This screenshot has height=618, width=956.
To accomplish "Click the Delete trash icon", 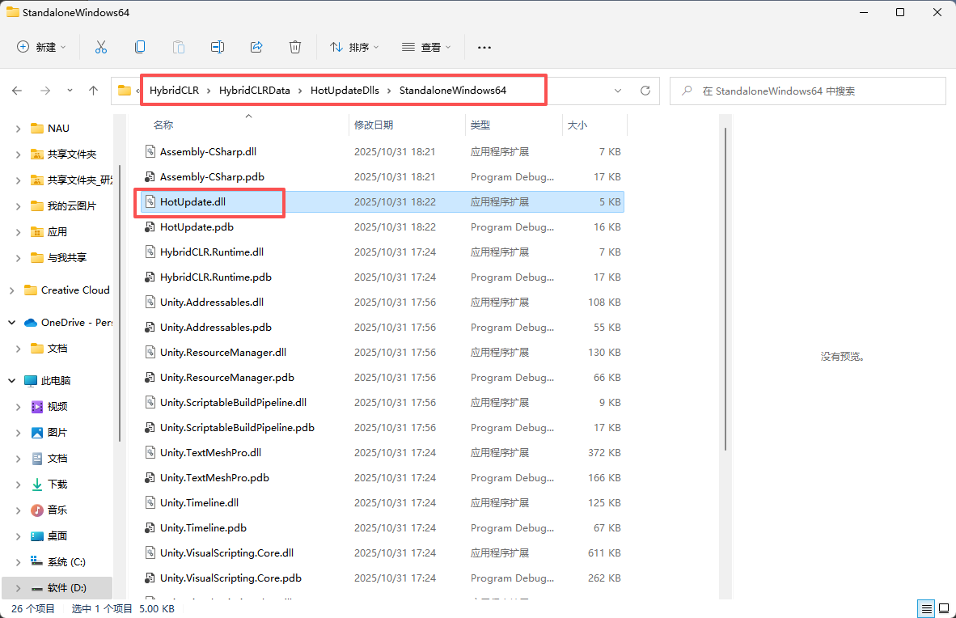I will coord(295,47).
